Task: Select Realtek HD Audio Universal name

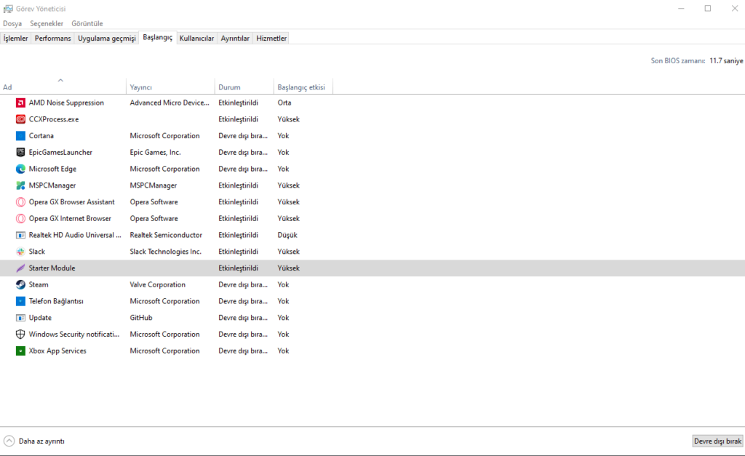Action: click(75, 235)
